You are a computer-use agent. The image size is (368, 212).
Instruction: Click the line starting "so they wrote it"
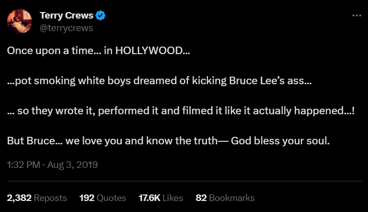[x=181, y=111]
